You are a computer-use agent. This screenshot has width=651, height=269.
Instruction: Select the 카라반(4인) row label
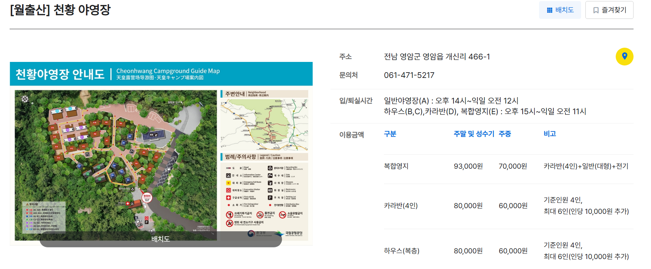[x=401, y=206]
